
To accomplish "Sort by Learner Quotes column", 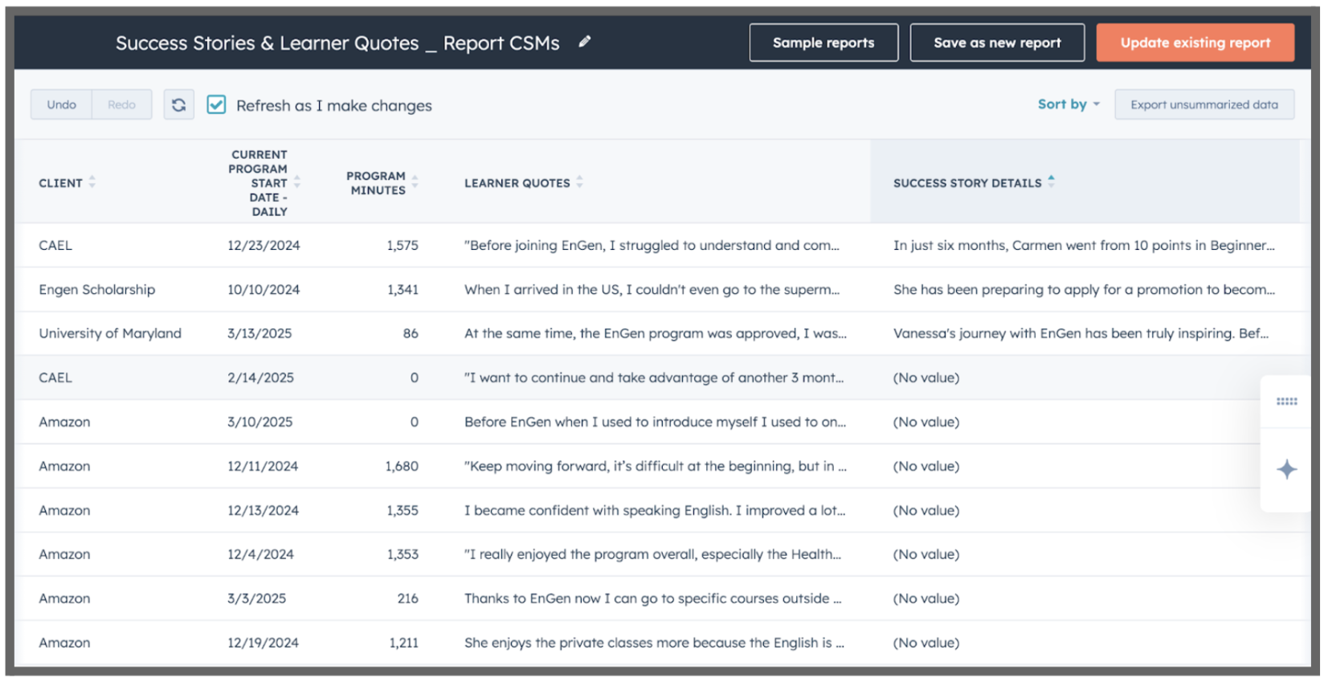I will 579,182.
